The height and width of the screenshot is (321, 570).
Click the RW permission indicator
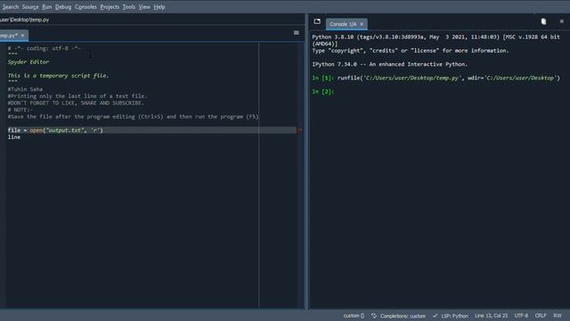click(x=558, y=316)
